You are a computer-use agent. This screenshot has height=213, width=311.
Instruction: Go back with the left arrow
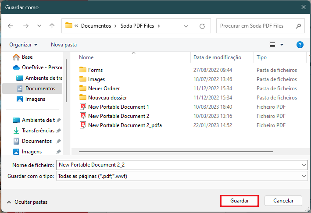coord(11,26)
